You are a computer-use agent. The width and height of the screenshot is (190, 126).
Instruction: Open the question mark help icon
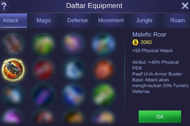click(x=4, y=6)
